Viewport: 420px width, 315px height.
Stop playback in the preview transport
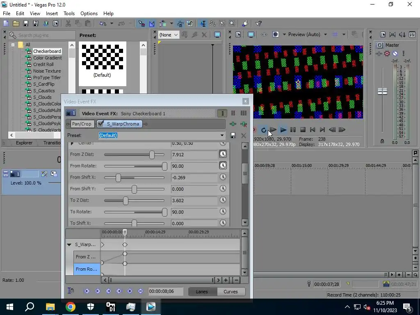(303, 130)
